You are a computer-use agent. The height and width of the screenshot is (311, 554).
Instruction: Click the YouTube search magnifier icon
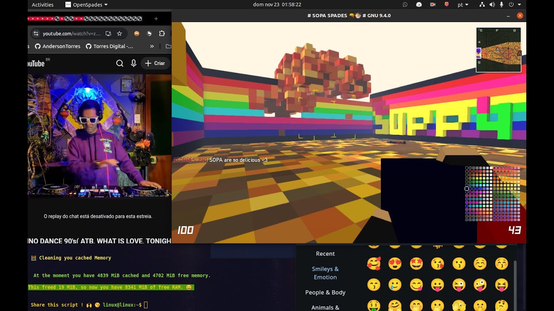120,63
